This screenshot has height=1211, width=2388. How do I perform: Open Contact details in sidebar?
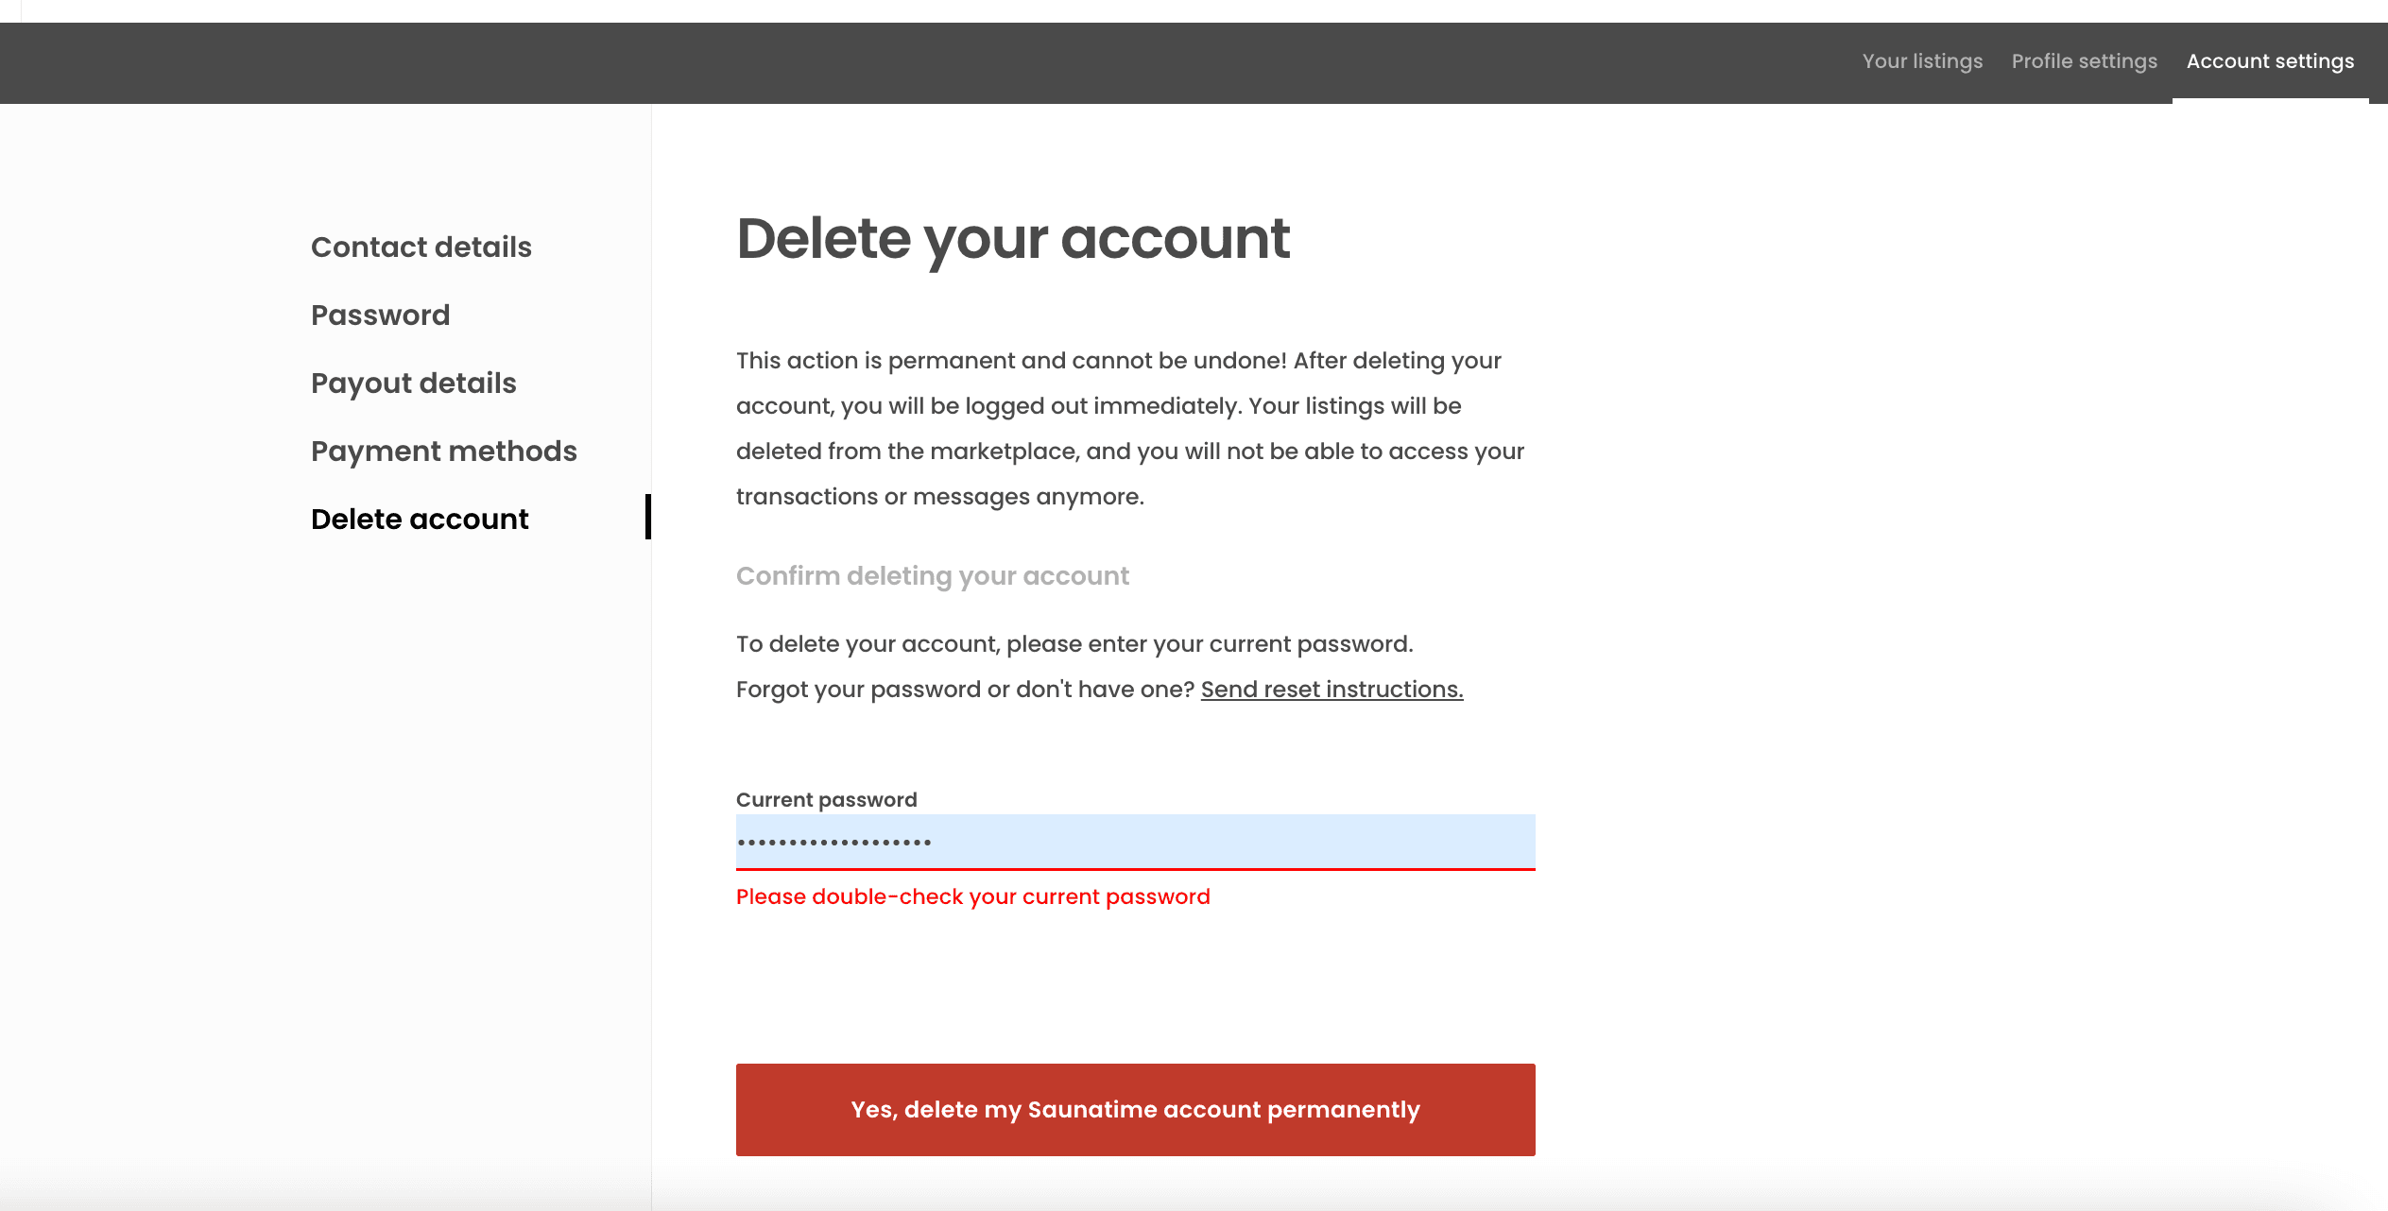tap(421, 247)
